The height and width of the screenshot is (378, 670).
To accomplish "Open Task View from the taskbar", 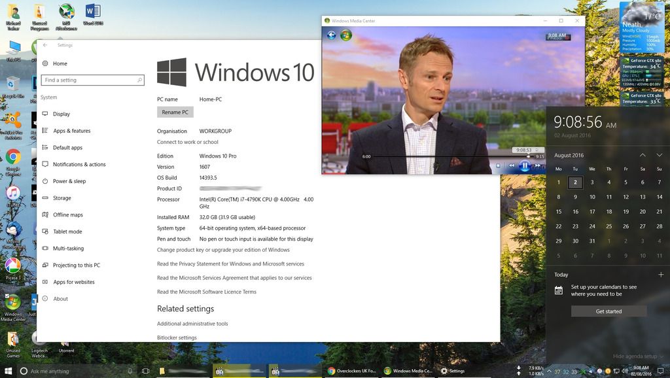I will pos(145,371).
